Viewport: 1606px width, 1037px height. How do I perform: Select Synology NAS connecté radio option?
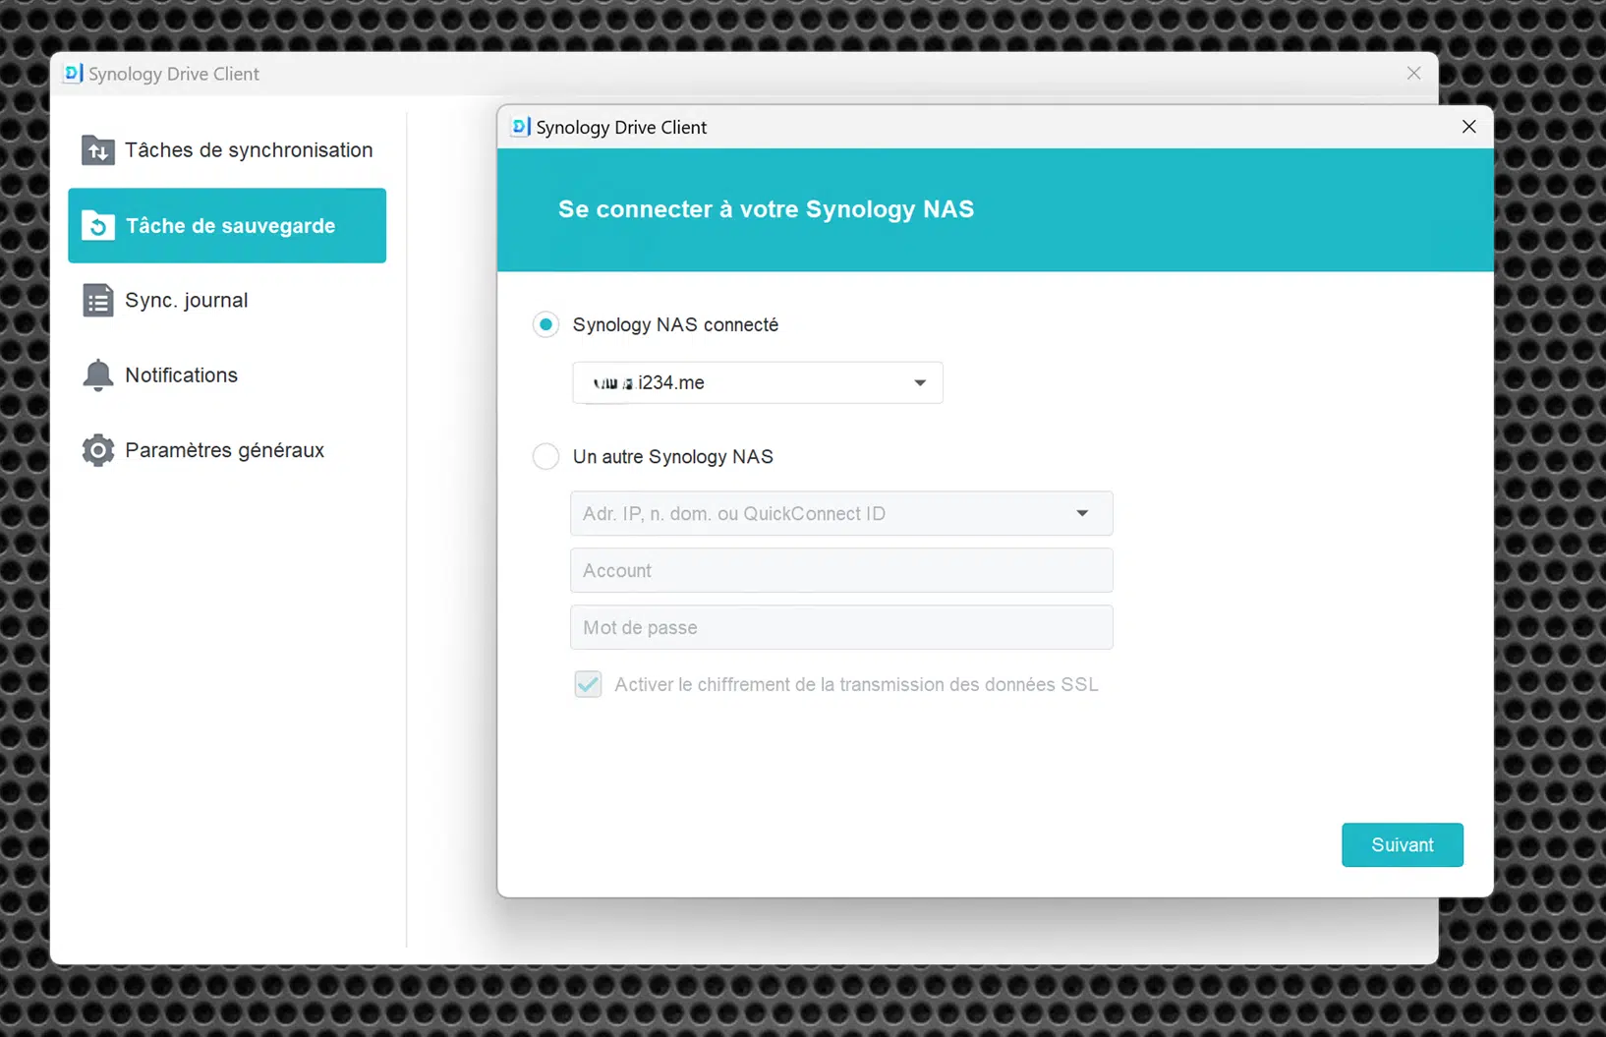(545, 324)
